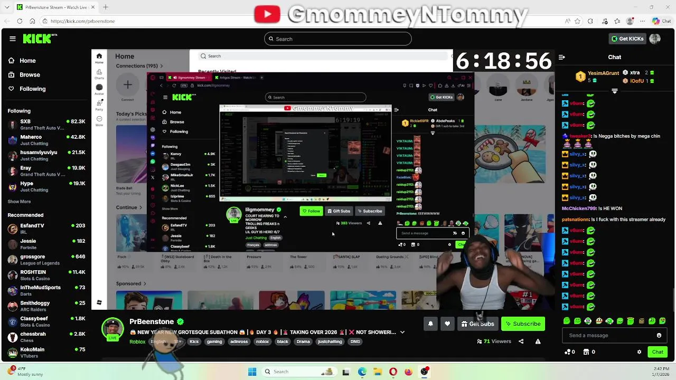This screenshot has width=676, height=380.
Task: Click the Roblox category link
Action: tap(137, 342)
